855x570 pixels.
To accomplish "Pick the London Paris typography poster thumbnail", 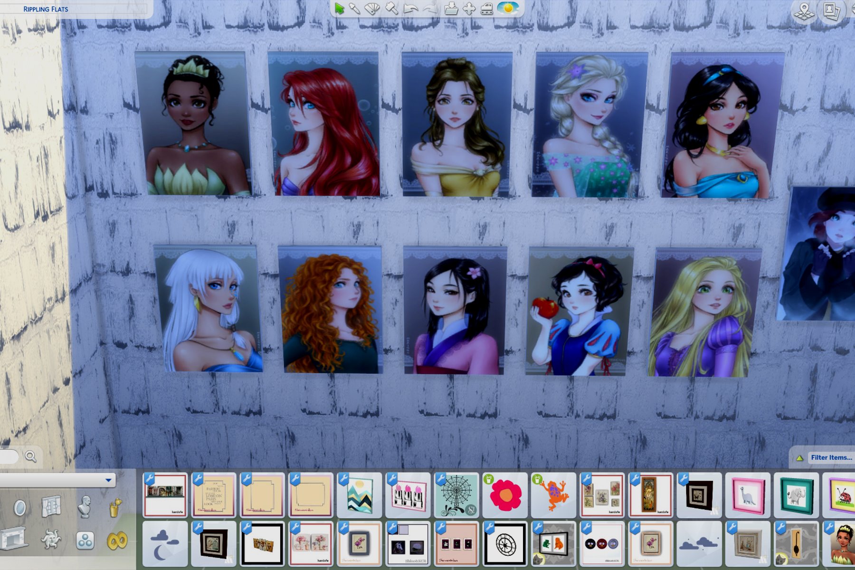I will point(213,495).
